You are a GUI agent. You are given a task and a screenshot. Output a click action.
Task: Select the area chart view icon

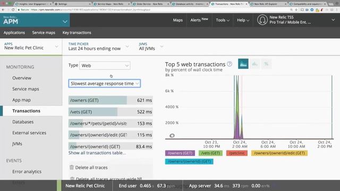click(x=243, y=64)
